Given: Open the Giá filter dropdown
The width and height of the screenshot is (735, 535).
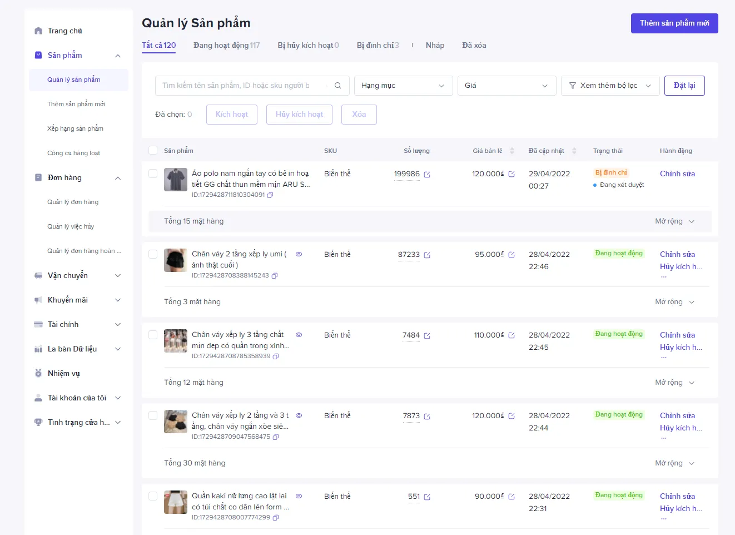Looking at the screenshot, I should click(506, 86).
